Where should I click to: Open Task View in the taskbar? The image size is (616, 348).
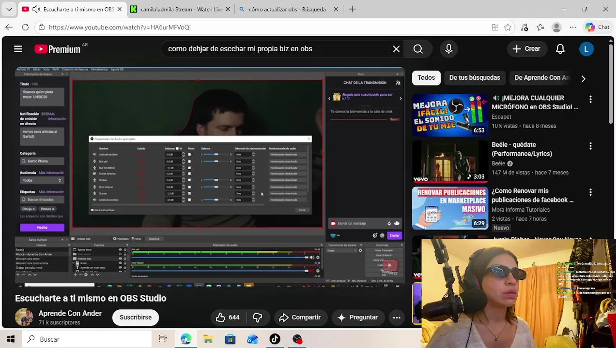click(x=163, y=339)
